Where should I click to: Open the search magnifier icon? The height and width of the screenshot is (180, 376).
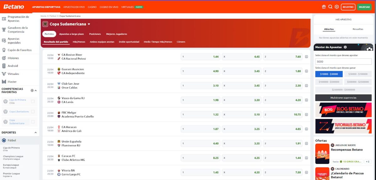(330, 7)
